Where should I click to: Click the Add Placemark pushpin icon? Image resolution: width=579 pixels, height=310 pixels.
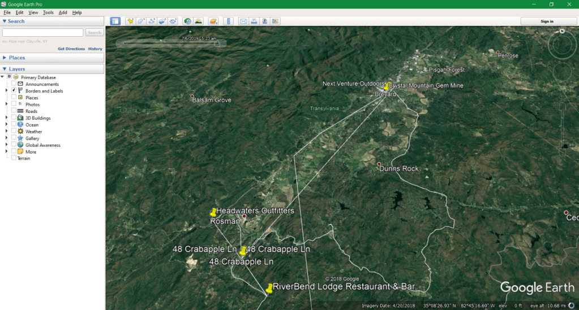click(130, 21)
